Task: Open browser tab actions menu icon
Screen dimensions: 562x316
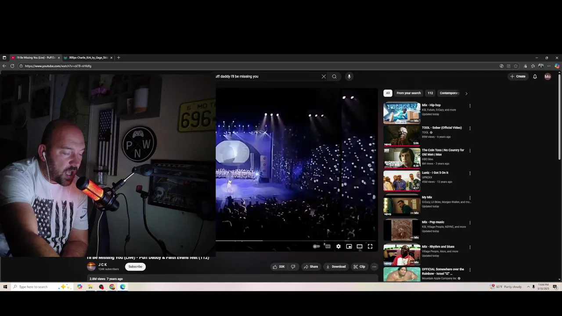Action: pyautogui.click(x=4, y=57)
